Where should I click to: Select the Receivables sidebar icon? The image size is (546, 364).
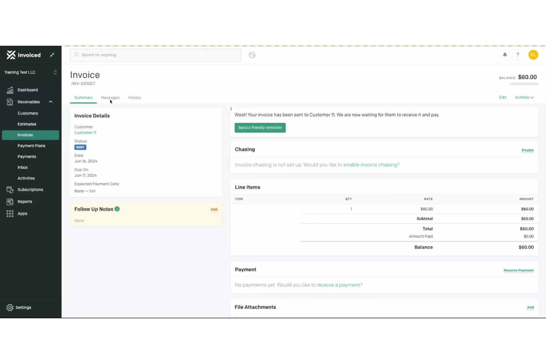[10, 101]
